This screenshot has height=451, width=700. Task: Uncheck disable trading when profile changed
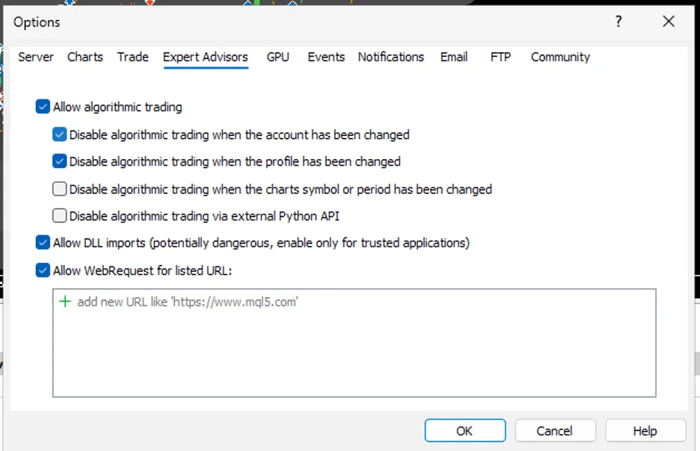60,161
